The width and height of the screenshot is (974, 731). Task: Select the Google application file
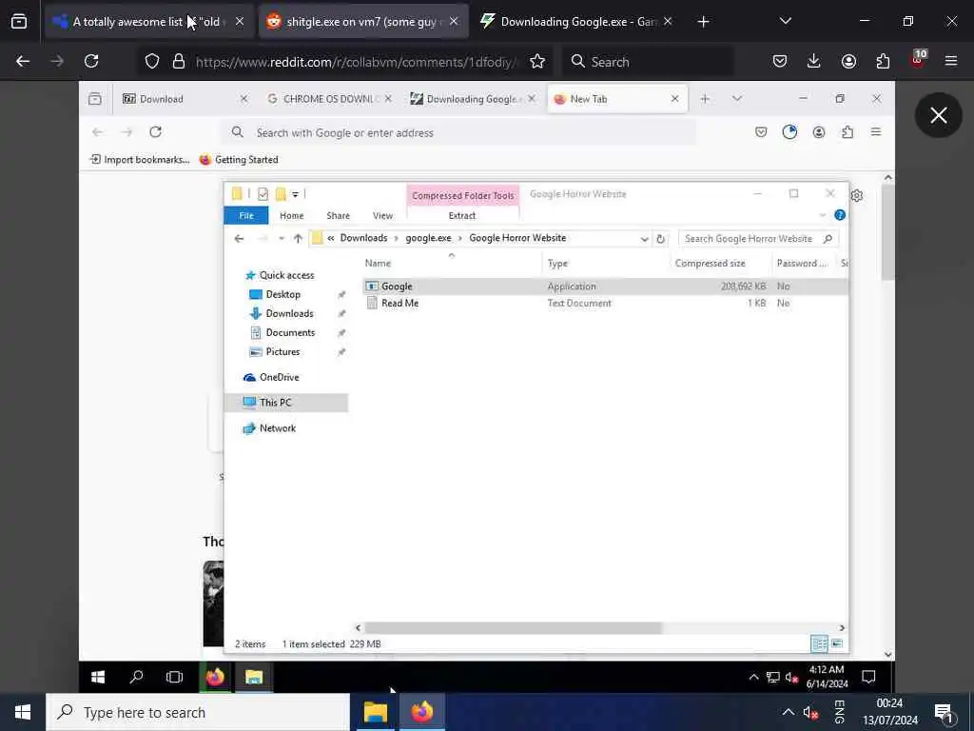[397, 286]
